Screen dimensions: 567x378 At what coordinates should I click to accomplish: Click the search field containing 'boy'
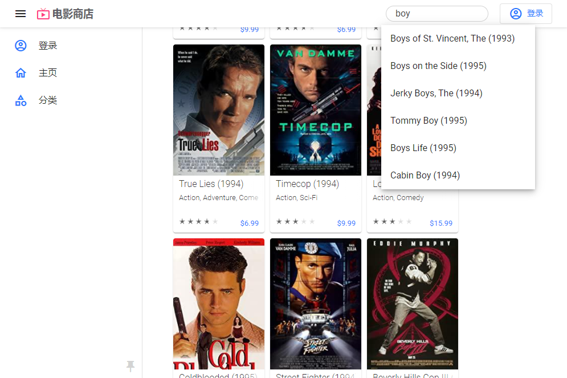click(437, 14)
